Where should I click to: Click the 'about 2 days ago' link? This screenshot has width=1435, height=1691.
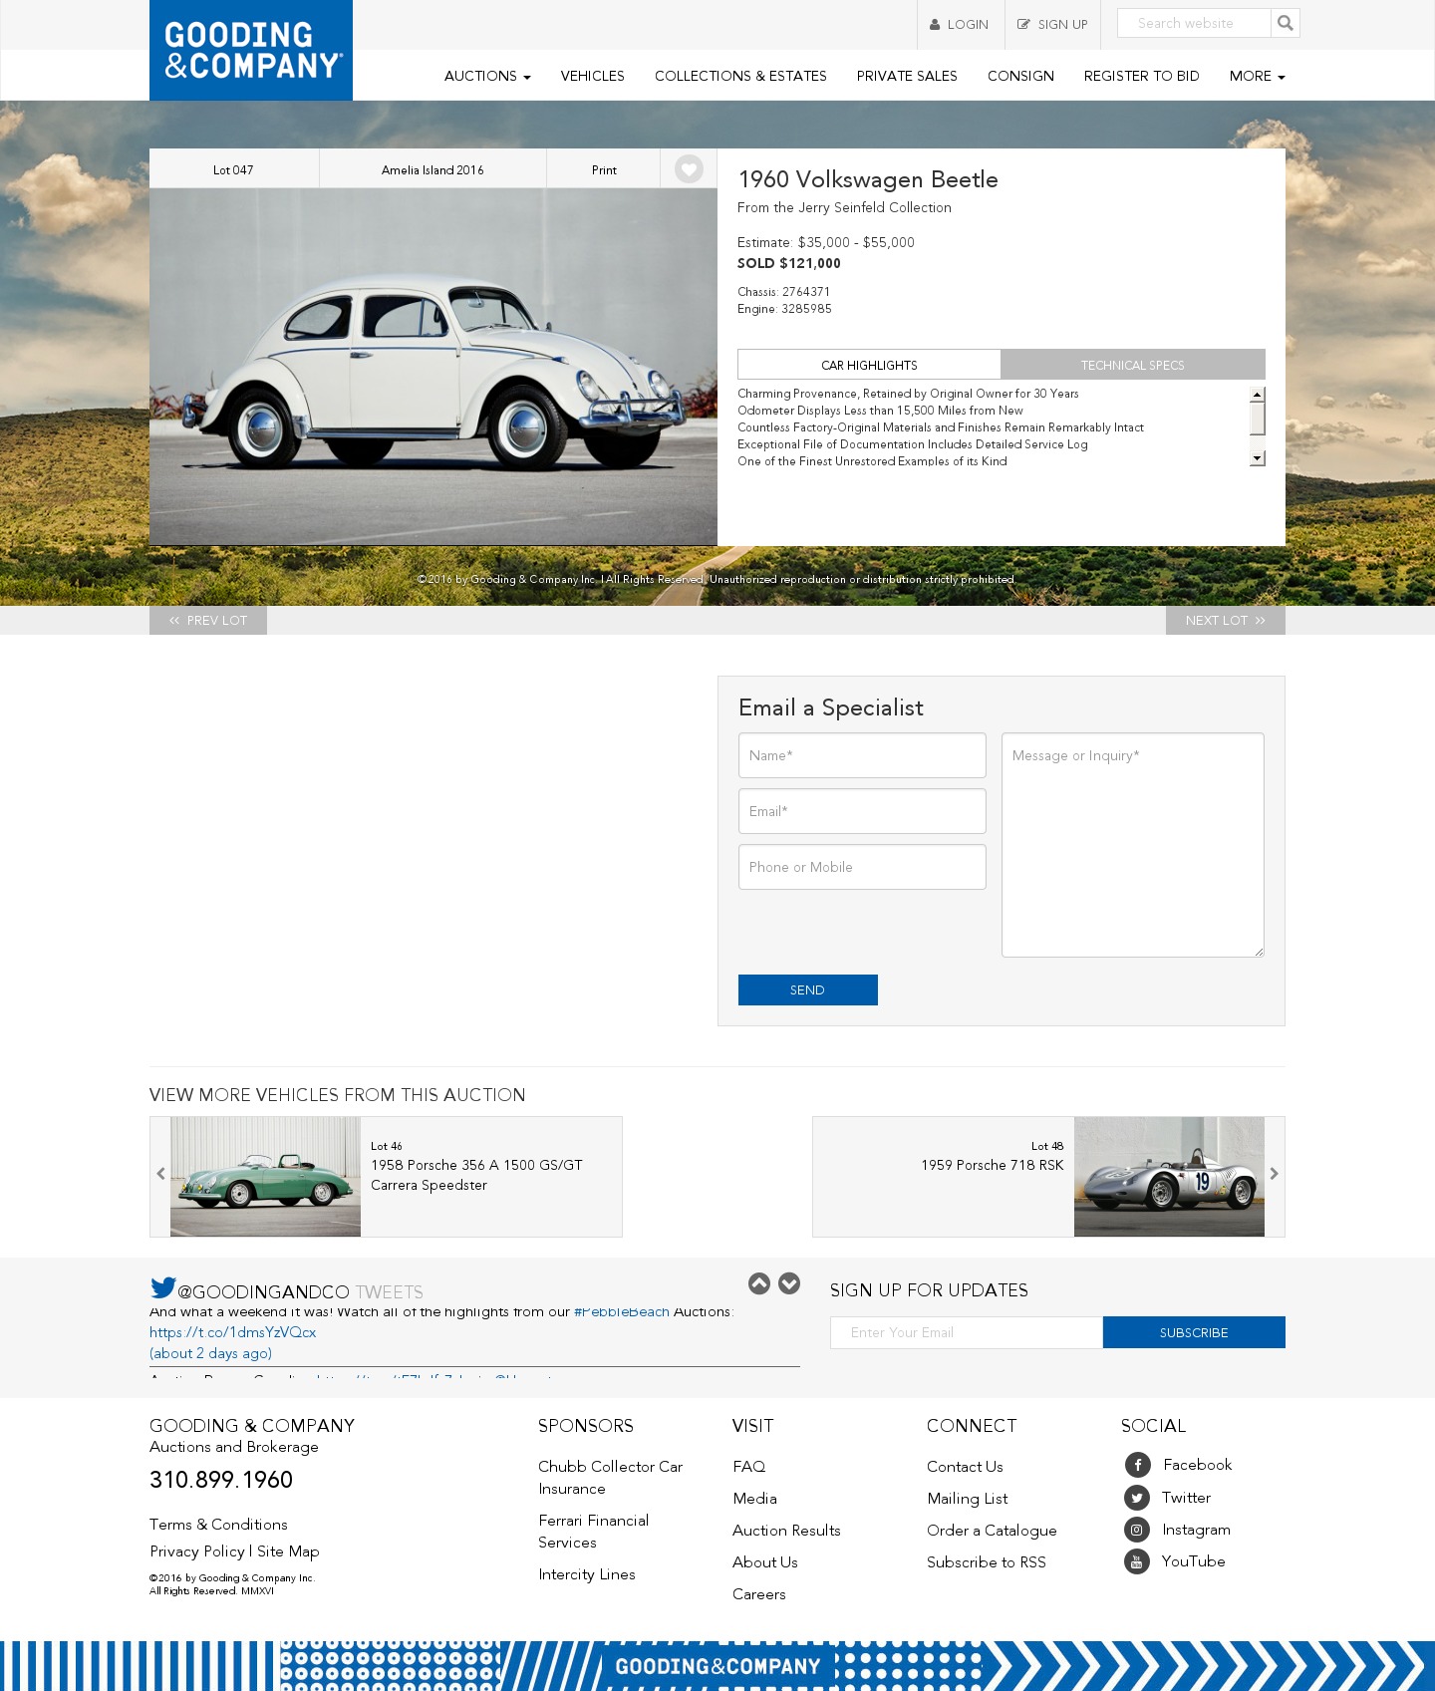210,1353
